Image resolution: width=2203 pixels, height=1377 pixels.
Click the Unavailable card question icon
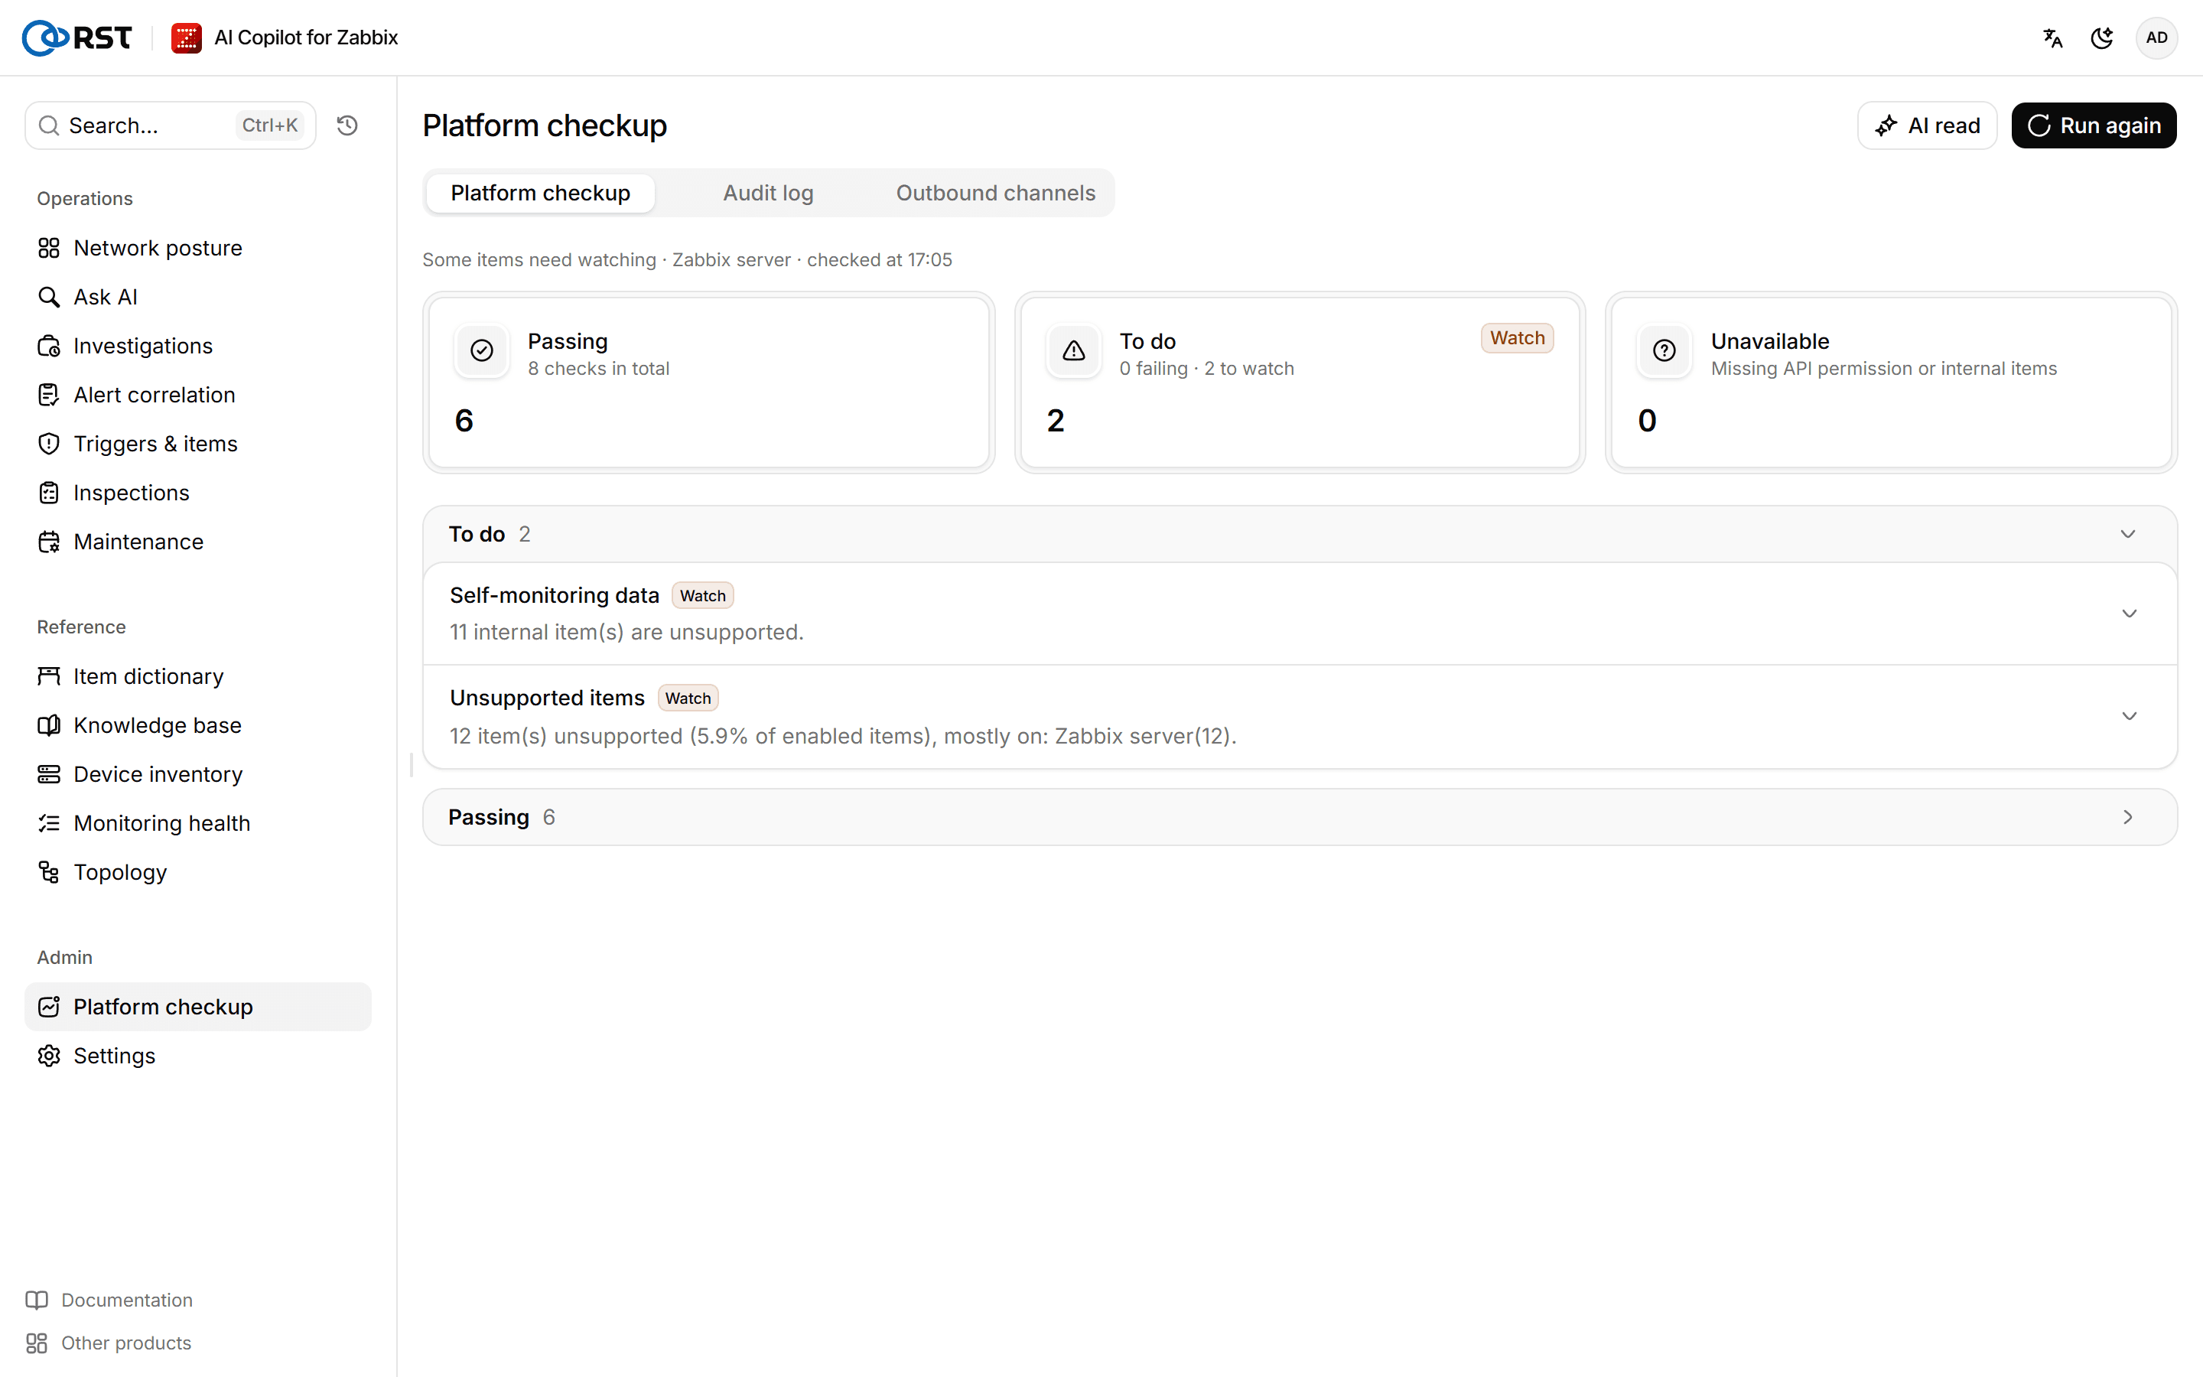1664,350
